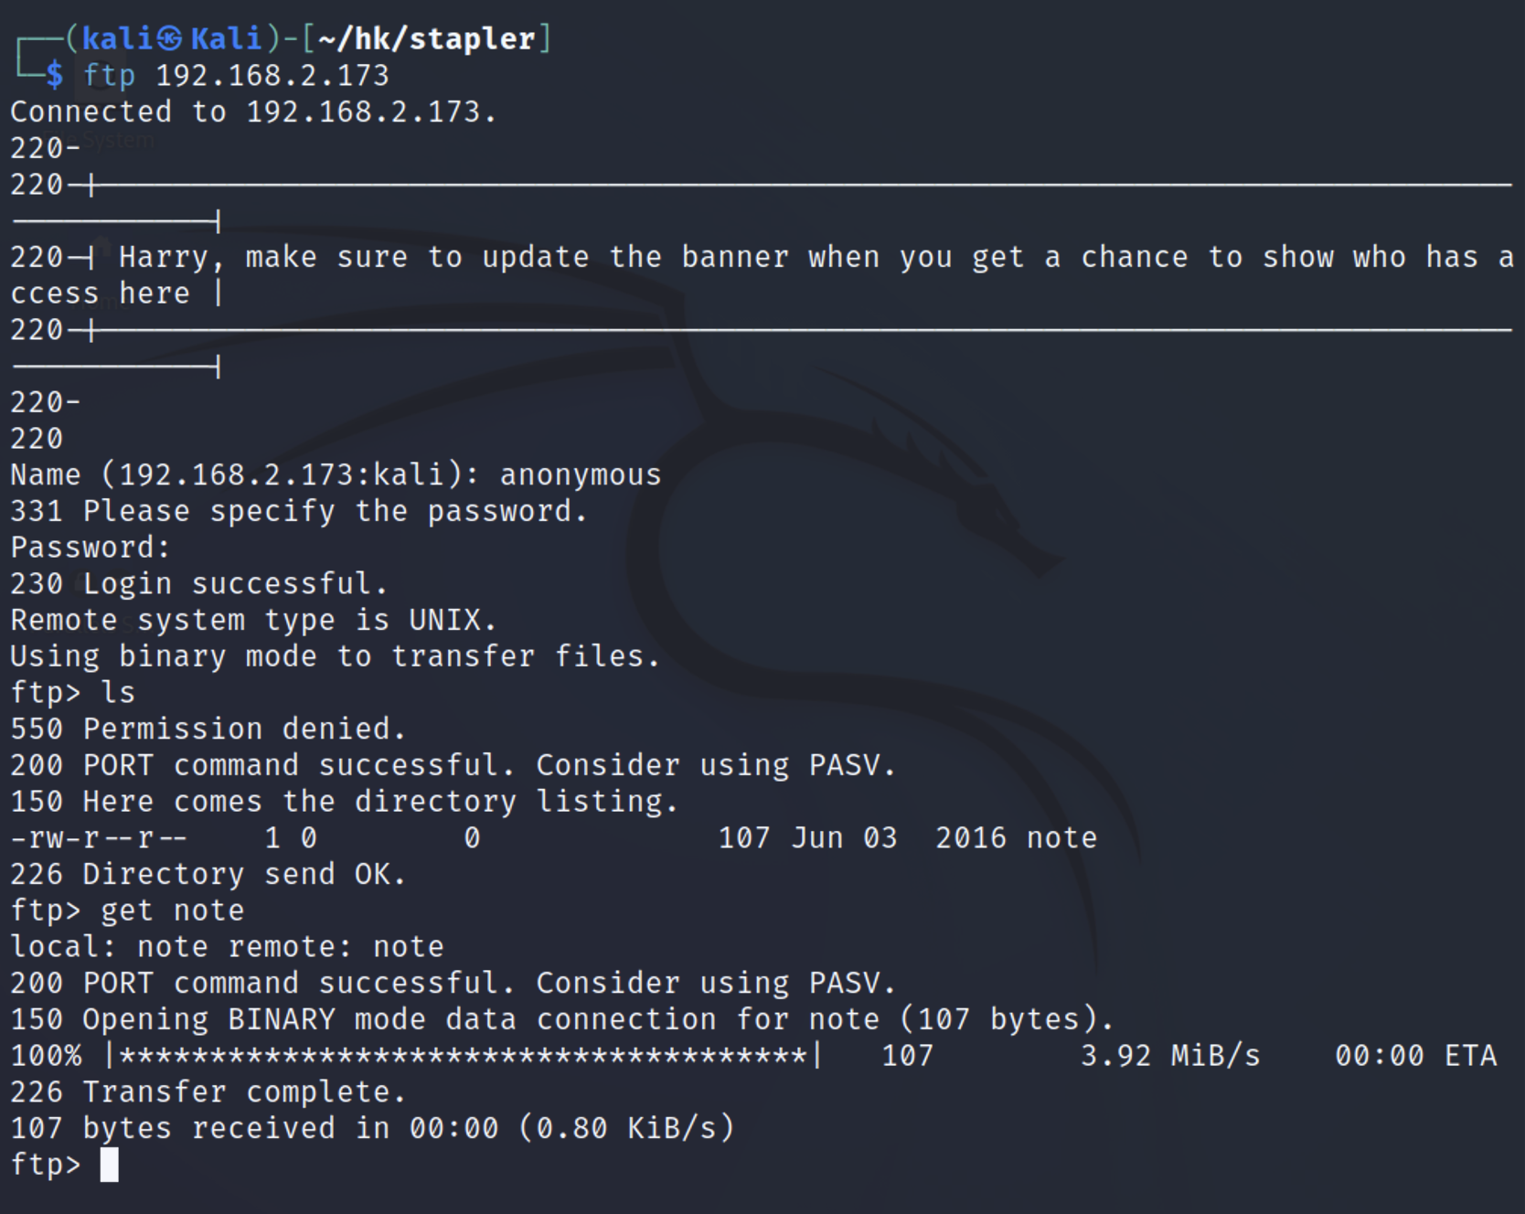Click the "230 Login successful." message
1525x1214 pixels.
point(198,583)
